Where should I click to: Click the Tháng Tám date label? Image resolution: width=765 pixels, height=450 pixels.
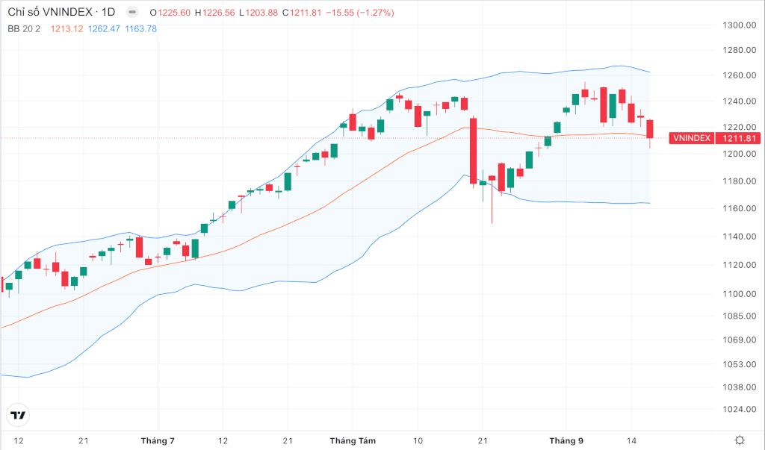(353, 441)
